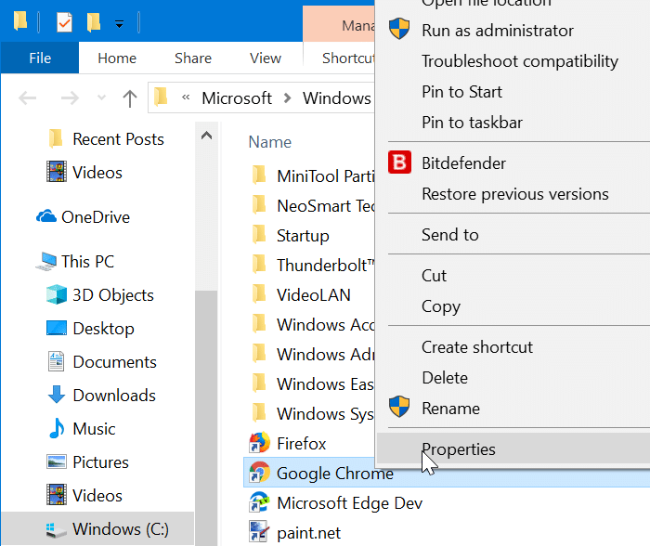Switch to the Share ribbon tab
This screenshot has width=650, height=546.
pos(193,58)
